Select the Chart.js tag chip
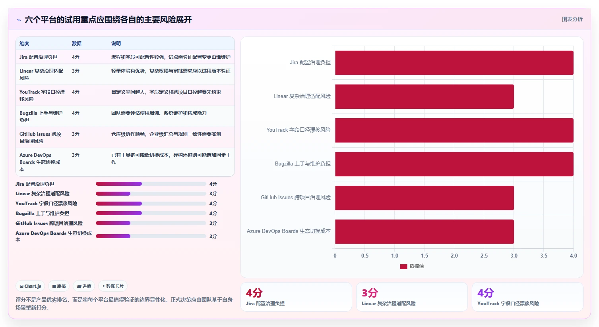 [x=31, y=286]
